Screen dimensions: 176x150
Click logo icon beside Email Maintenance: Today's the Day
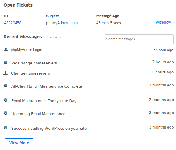tap(6, 100)
